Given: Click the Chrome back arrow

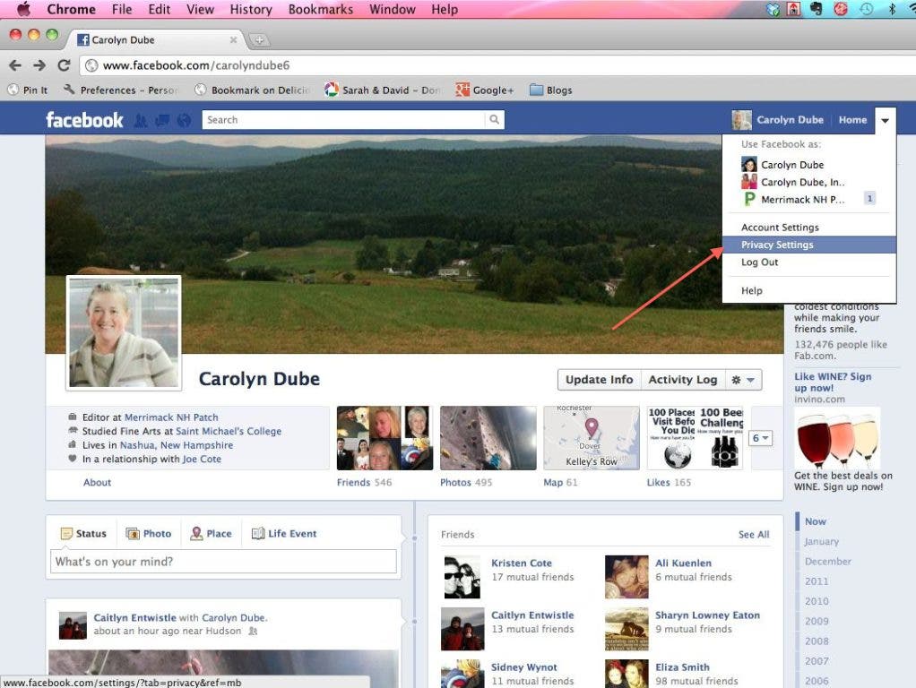Looking at the screenshot, I should pyautogui.click(x=16, y=65).
